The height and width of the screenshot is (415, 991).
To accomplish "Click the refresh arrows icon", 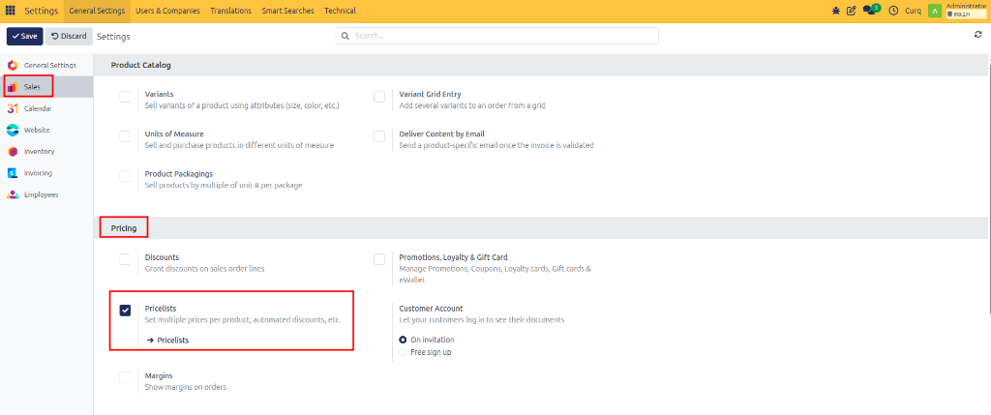I will click(x=977, y=36).
